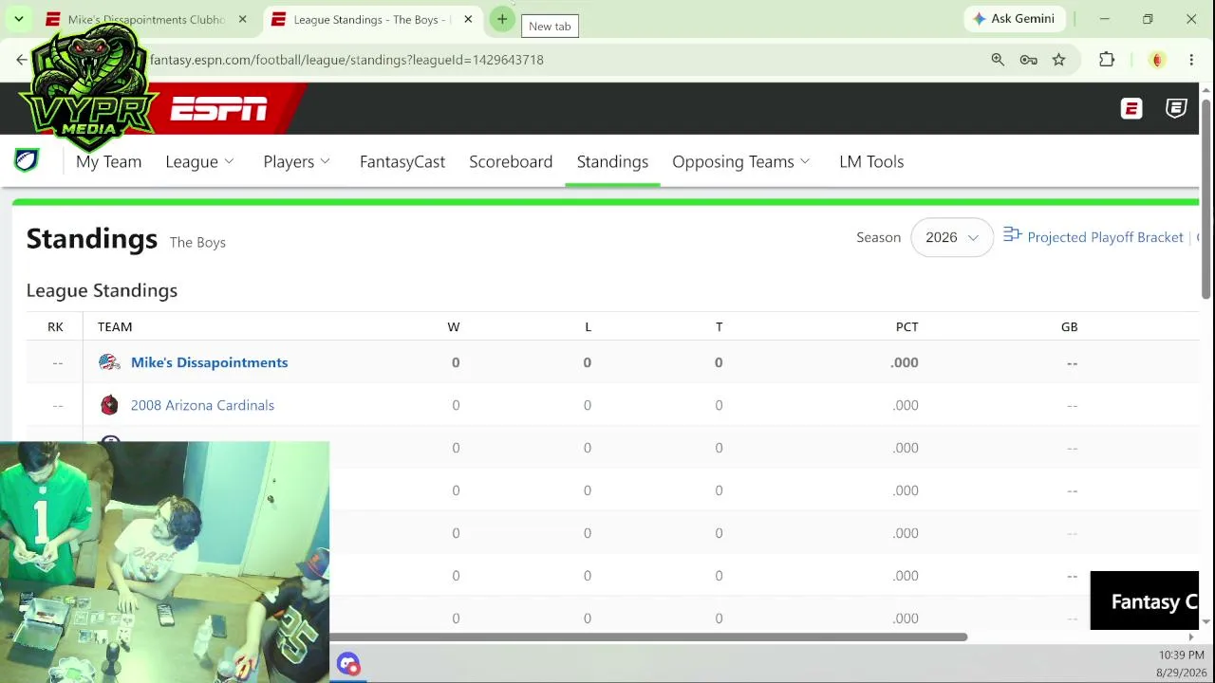Click the T column header
Screen dimensions: 1215x683
[x=719, y=326]
